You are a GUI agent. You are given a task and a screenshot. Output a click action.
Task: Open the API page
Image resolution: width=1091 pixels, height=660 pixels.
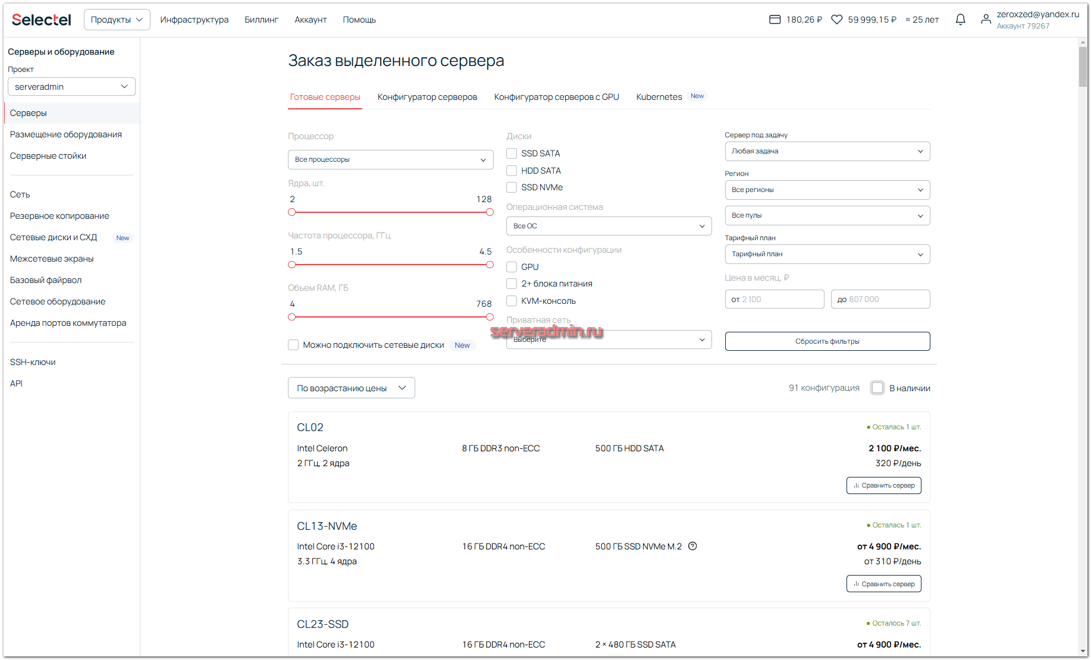click(x=16, y=384)
